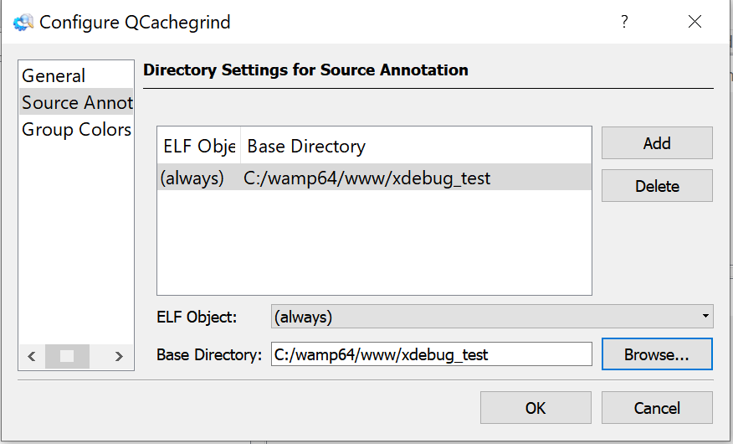Click sidebar scrollbar left arrow
The width and height of the screenshot is (733, 444).
31,357
